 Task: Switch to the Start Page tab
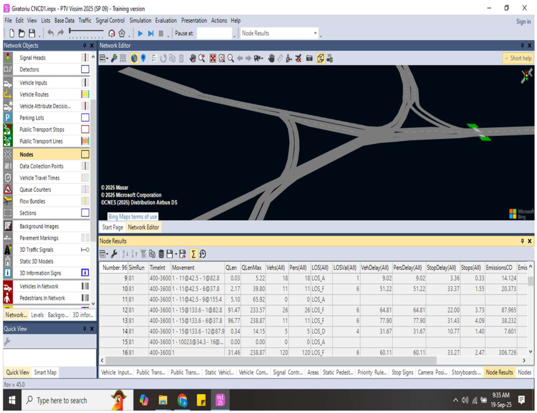pyautogui.click(x=112, y=227)
